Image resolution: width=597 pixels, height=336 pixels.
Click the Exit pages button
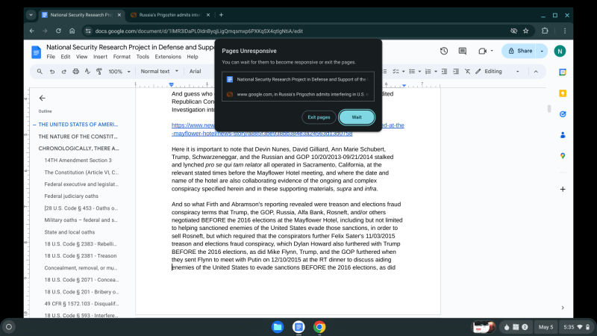tap(319, 117)
